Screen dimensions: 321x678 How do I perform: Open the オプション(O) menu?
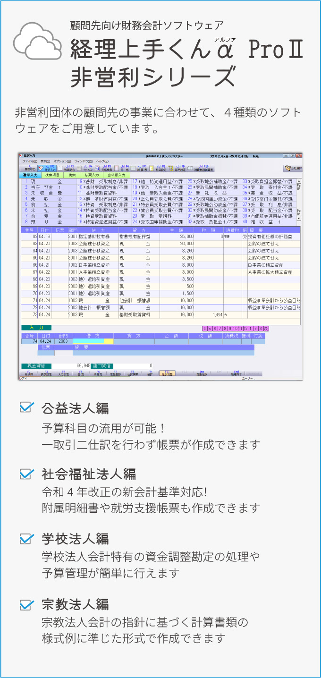point(62,161)
